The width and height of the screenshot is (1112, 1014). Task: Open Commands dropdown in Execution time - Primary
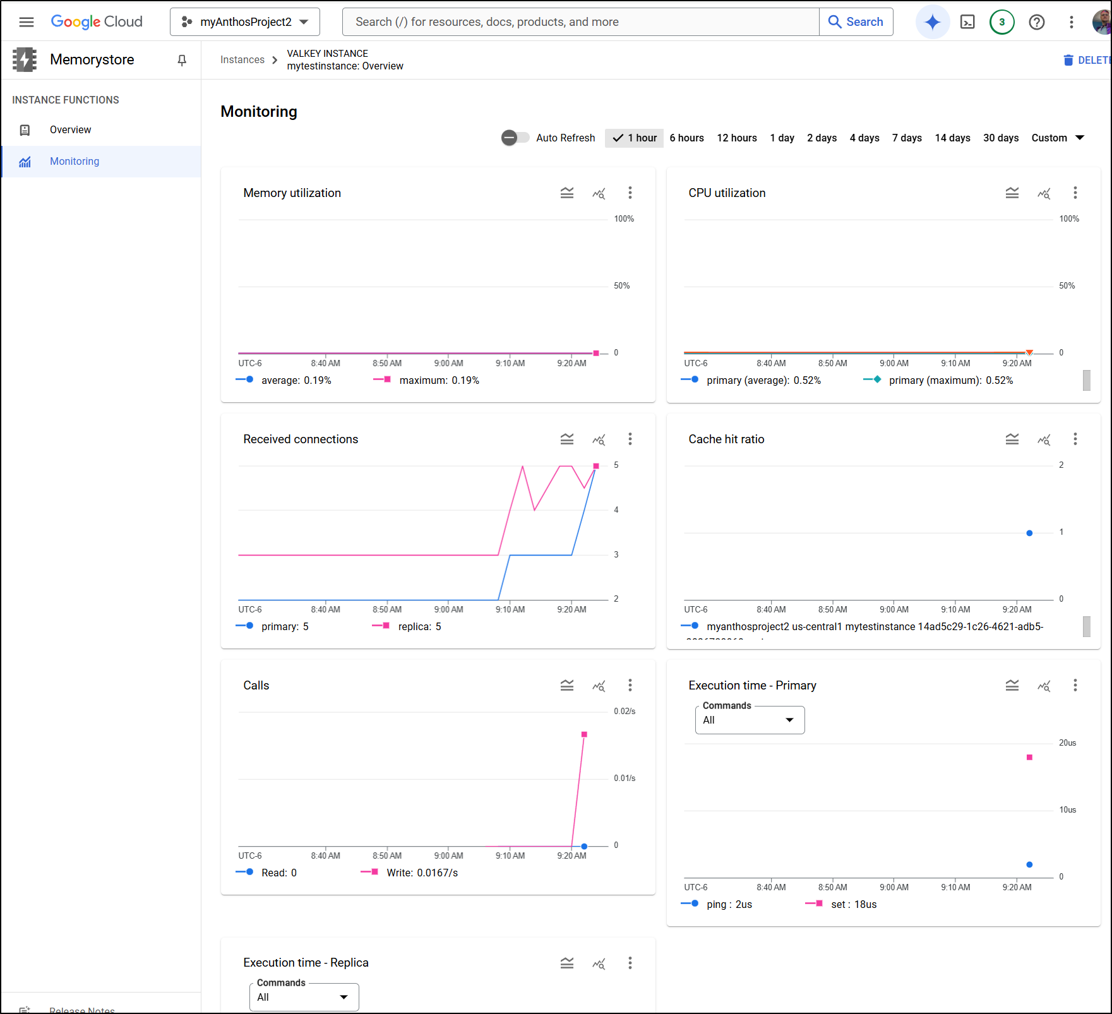(x=750, y=720)
